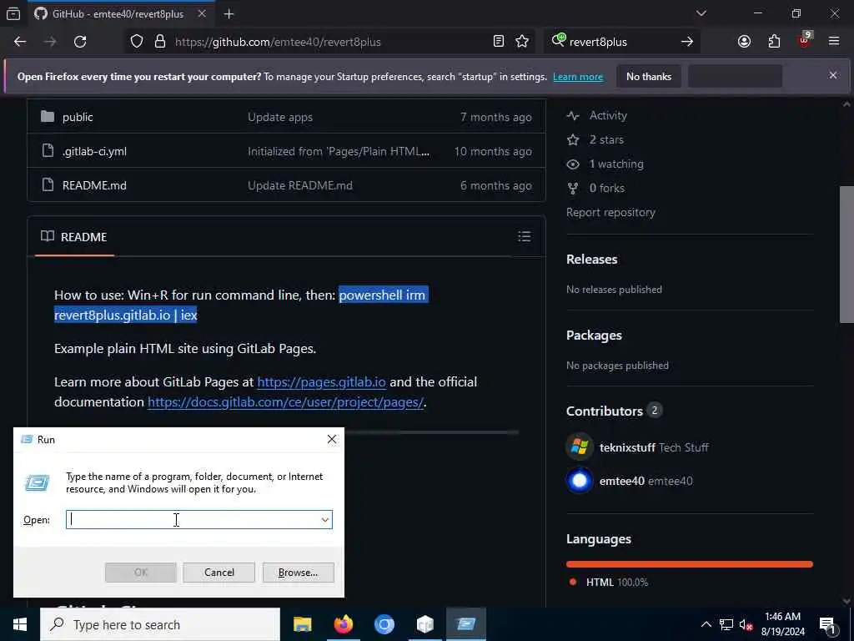
Task: Open emtee40 contributor avatar
Action: (x=580, y=481)
